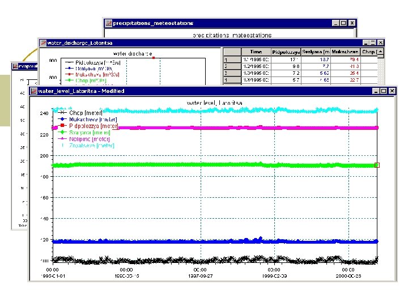
Task: Close the water_discharge_Latoritsa window
Action: tap(381, 42)
